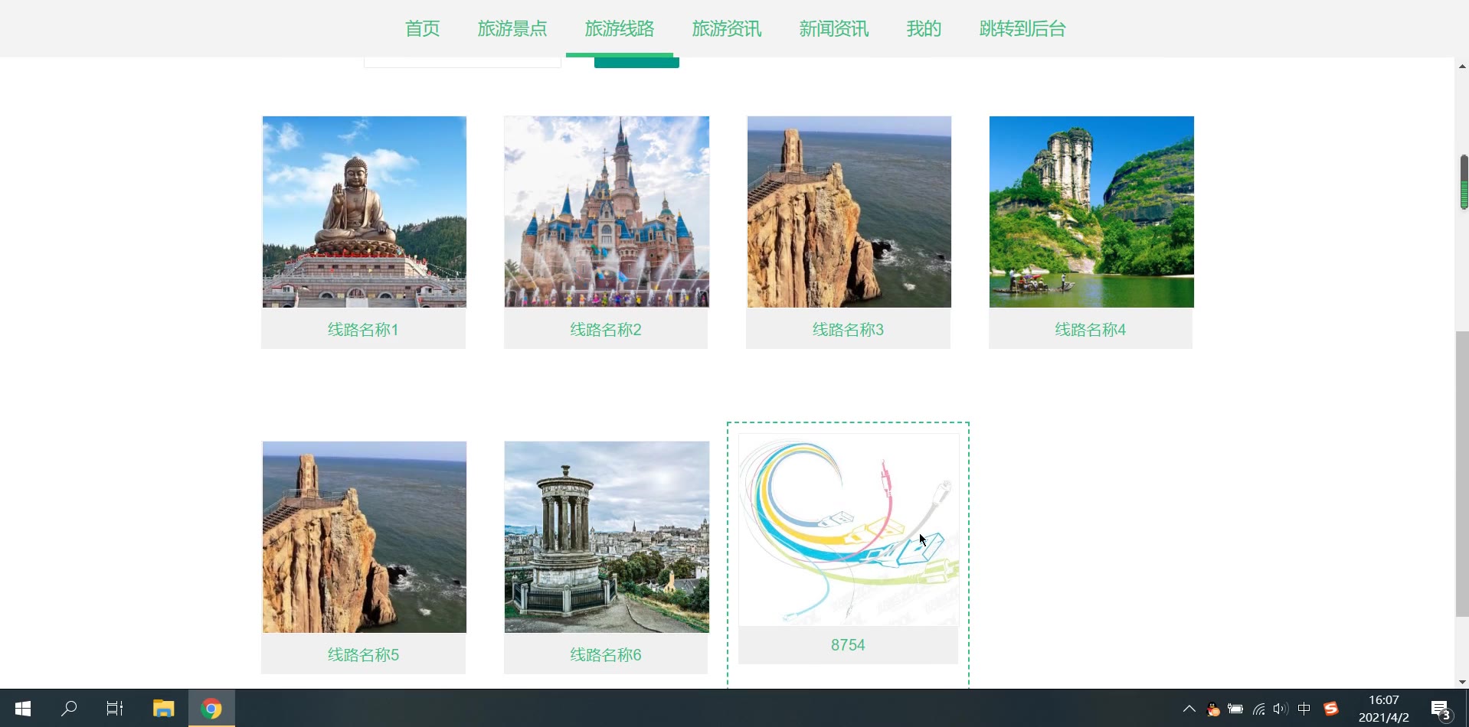Screen dimensions: 1469x727
Task: Open the network tray icon
Action: tap(1258, 709)
